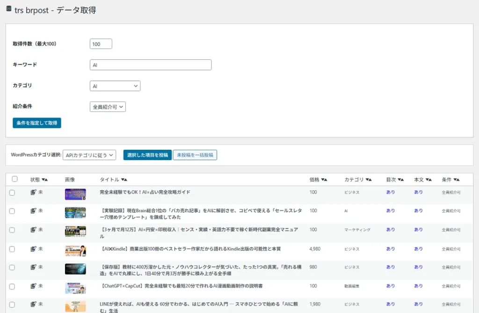
Task: Click the 未投稿を一括投稿 button
Action: 195,155
